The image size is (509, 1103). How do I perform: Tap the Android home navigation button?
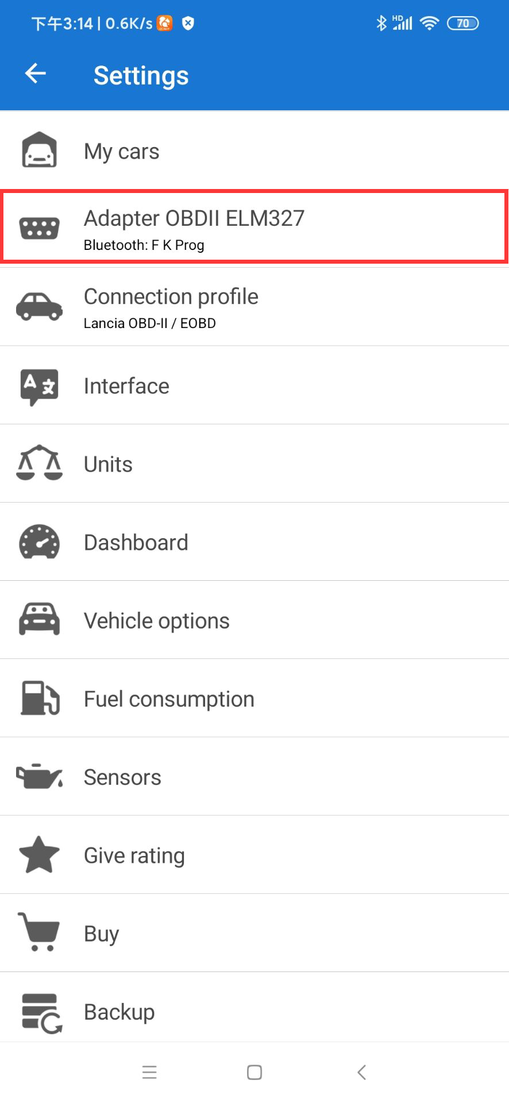coord(254,1072)
